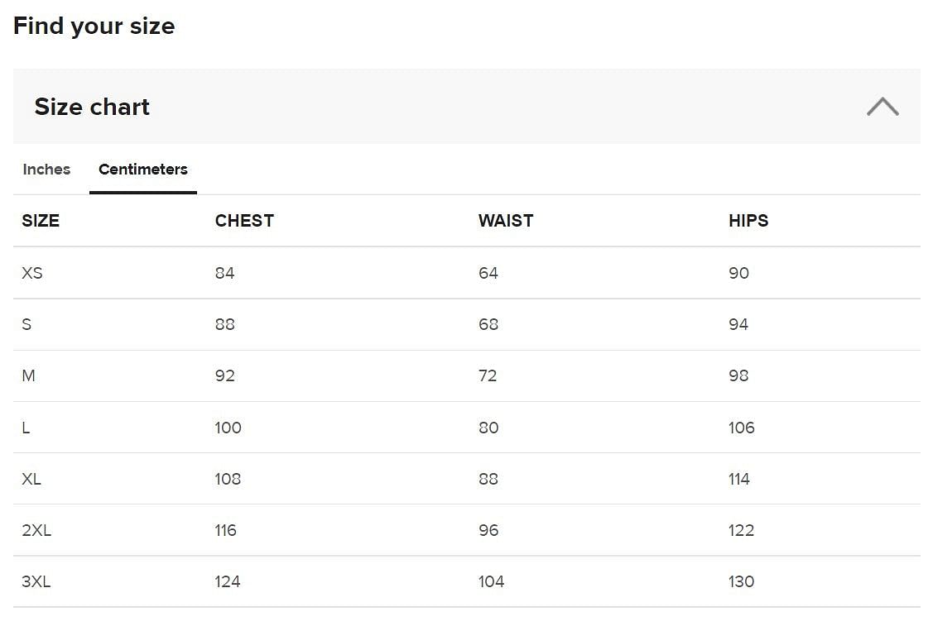Click the hips value 114 for XL

click(739, 479)
